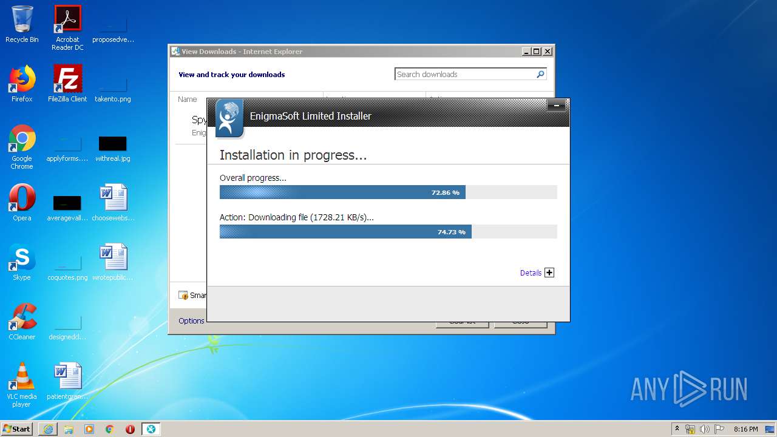
Task: Select choosewebs... Word document
Action: [113, 203]
